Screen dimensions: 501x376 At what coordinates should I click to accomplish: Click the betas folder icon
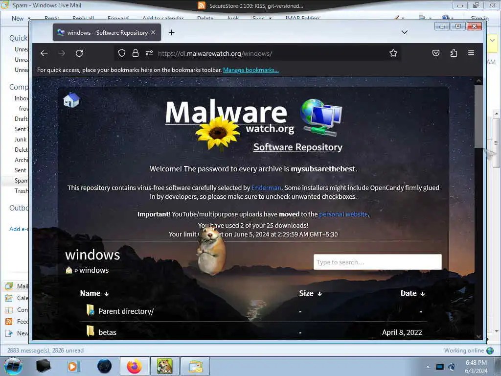[x=91, y=331]
